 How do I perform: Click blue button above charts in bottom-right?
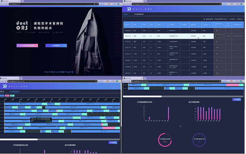tap(237, 99)
